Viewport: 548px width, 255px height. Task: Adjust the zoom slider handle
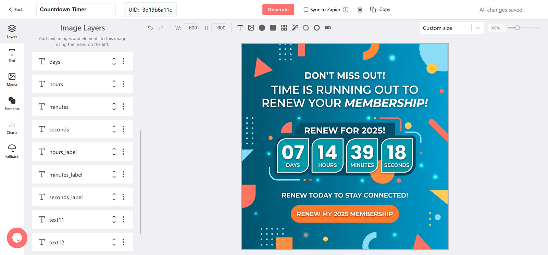pyautogui.click(x=518, y=28)
